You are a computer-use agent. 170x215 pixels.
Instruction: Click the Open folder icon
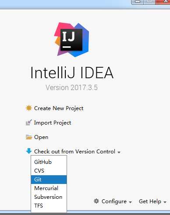29,137
